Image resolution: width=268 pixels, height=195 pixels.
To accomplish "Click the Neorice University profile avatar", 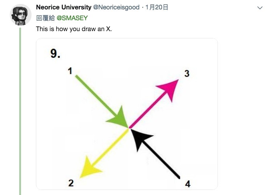I will [x=21, y=14].
